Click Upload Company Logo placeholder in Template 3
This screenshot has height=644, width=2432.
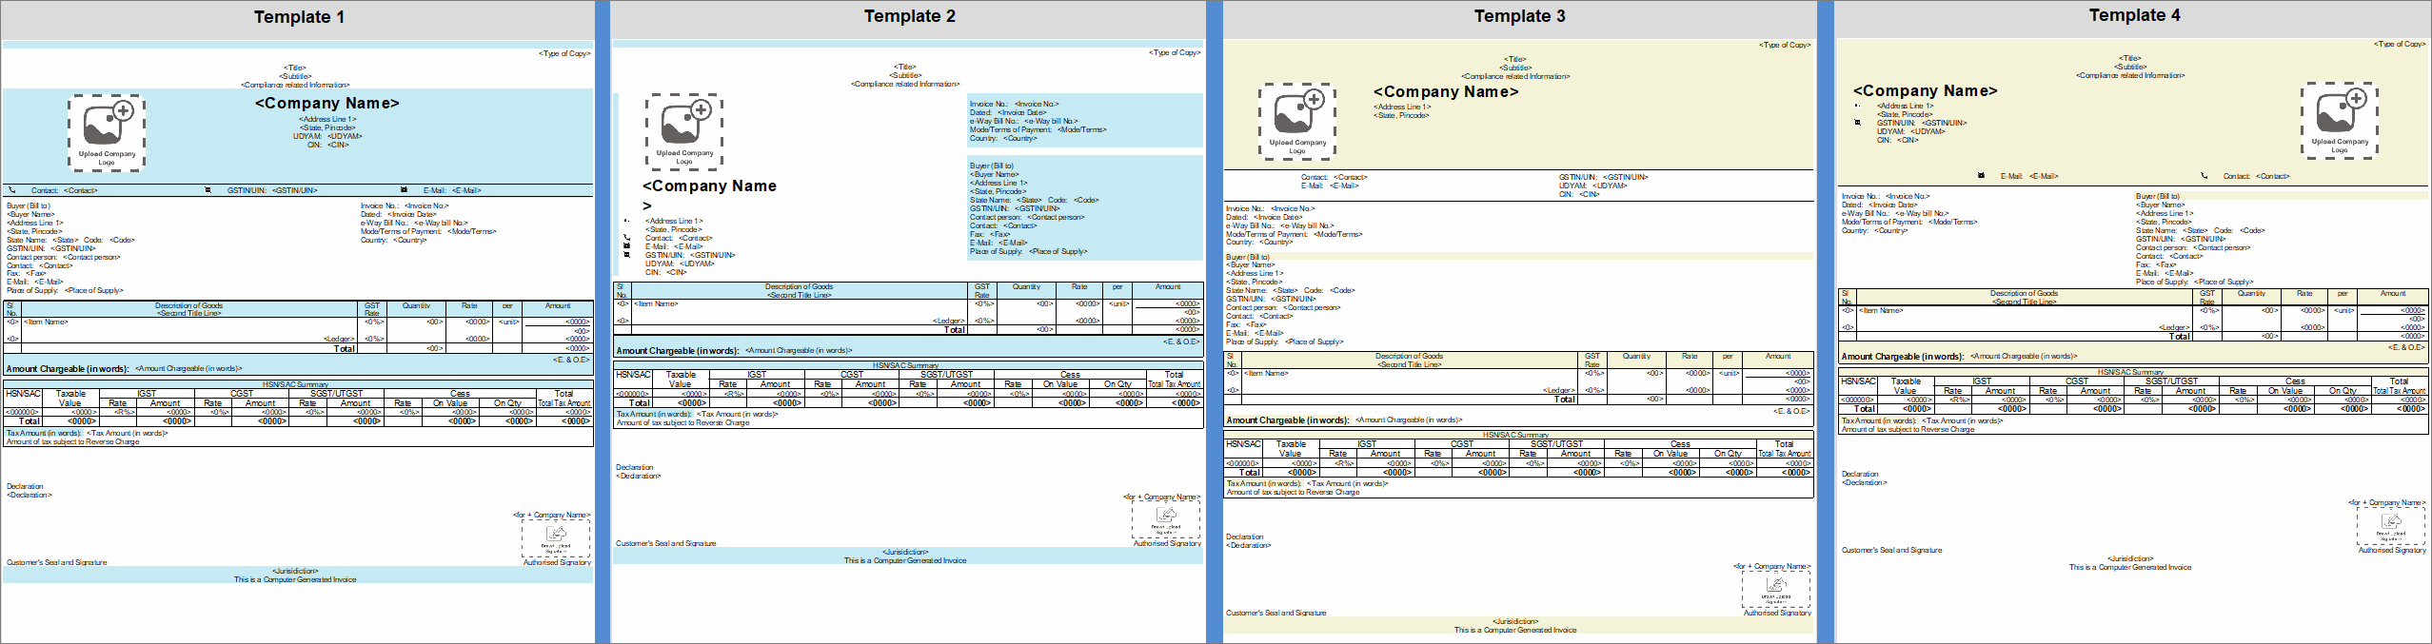(x=1297, y=122)
